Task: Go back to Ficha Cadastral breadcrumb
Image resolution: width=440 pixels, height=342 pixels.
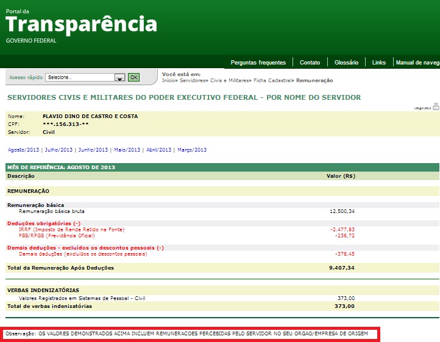Action: pyautogui.click(x=274, y=80)
